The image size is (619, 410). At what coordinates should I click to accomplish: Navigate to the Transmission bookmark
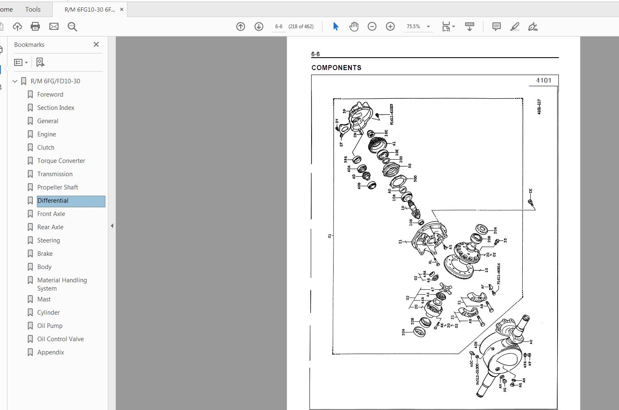coord(55,174)
